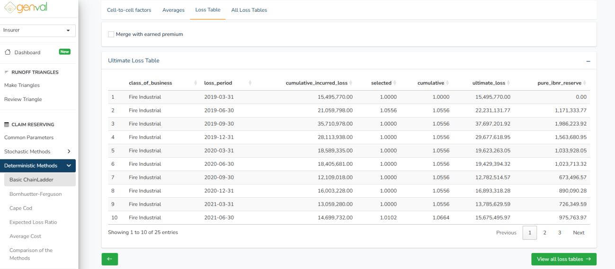615x269 pixels.
Task: Open the Dashboard home icon
Action: 8,52
